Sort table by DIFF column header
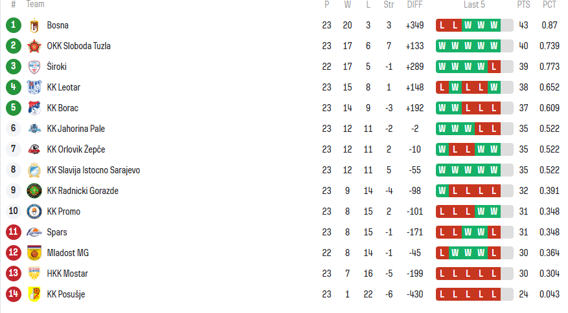Viewport: 568px width, 313px height. coord(415,5)
